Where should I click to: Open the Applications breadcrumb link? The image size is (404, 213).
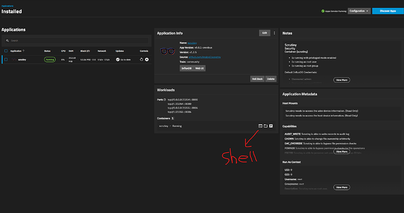point(8,6)
